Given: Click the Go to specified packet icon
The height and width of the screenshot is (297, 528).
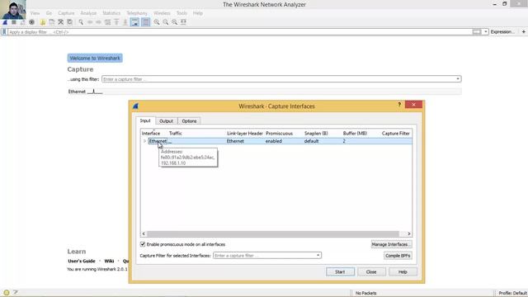Looking at the screenshot, I should 107,22.
